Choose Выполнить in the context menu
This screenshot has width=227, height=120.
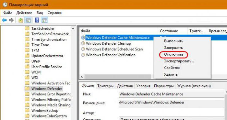[x=173, y=41]
